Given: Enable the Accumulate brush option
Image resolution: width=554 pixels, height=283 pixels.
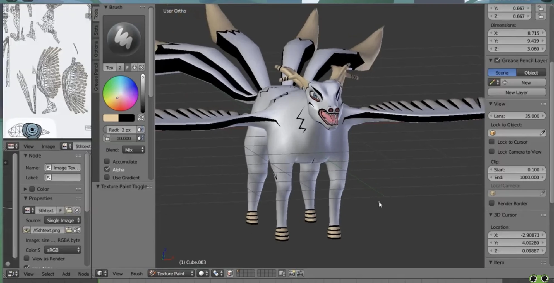Looking at the screenshot, I should coord(107,161).
